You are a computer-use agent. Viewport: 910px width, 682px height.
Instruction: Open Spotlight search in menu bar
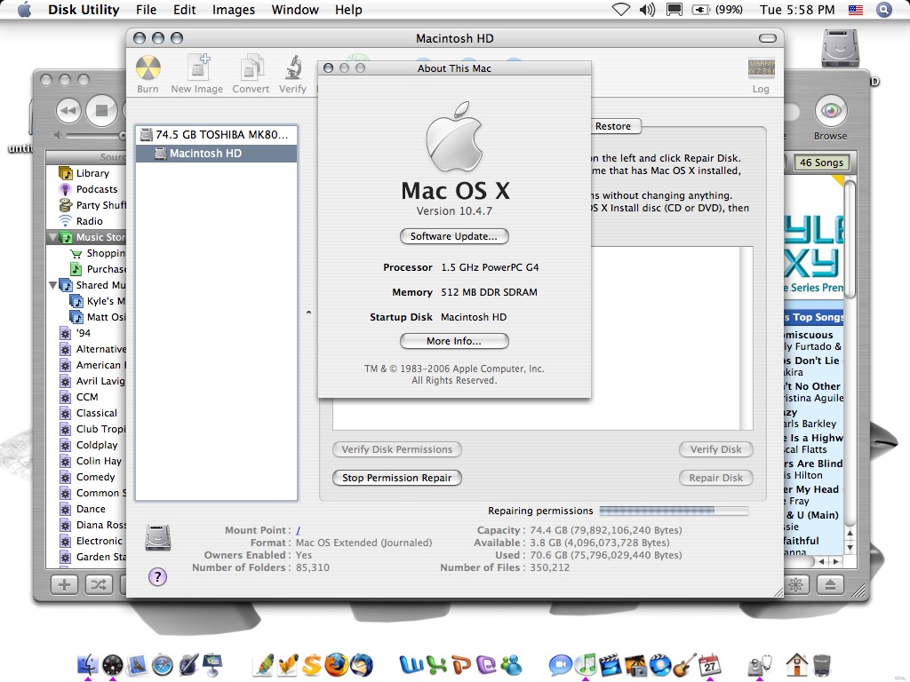(x=884, y=10)
